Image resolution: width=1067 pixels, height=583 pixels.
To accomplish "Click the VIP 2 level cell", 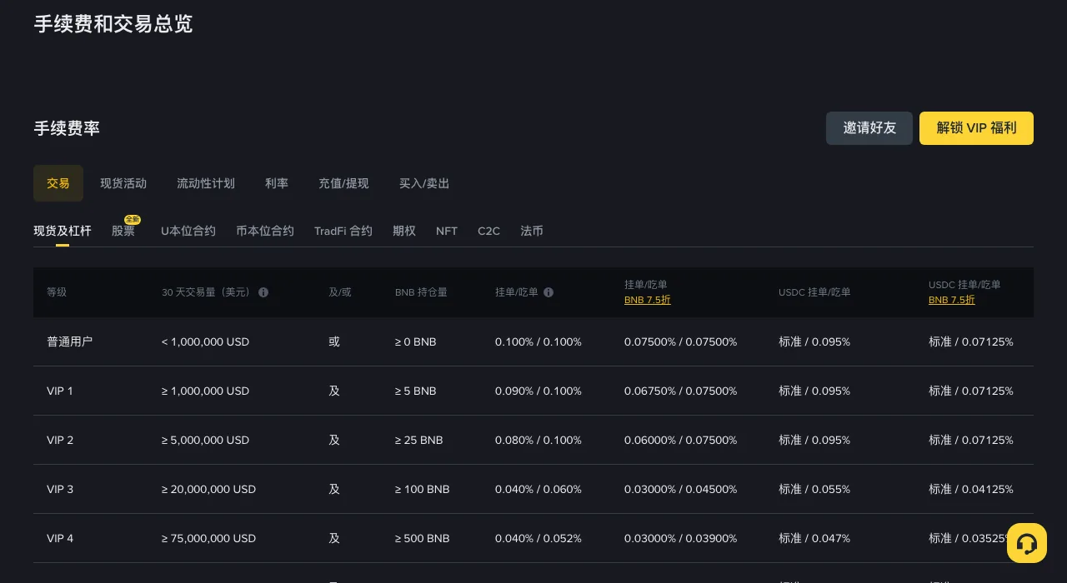I will coord(60,440).
